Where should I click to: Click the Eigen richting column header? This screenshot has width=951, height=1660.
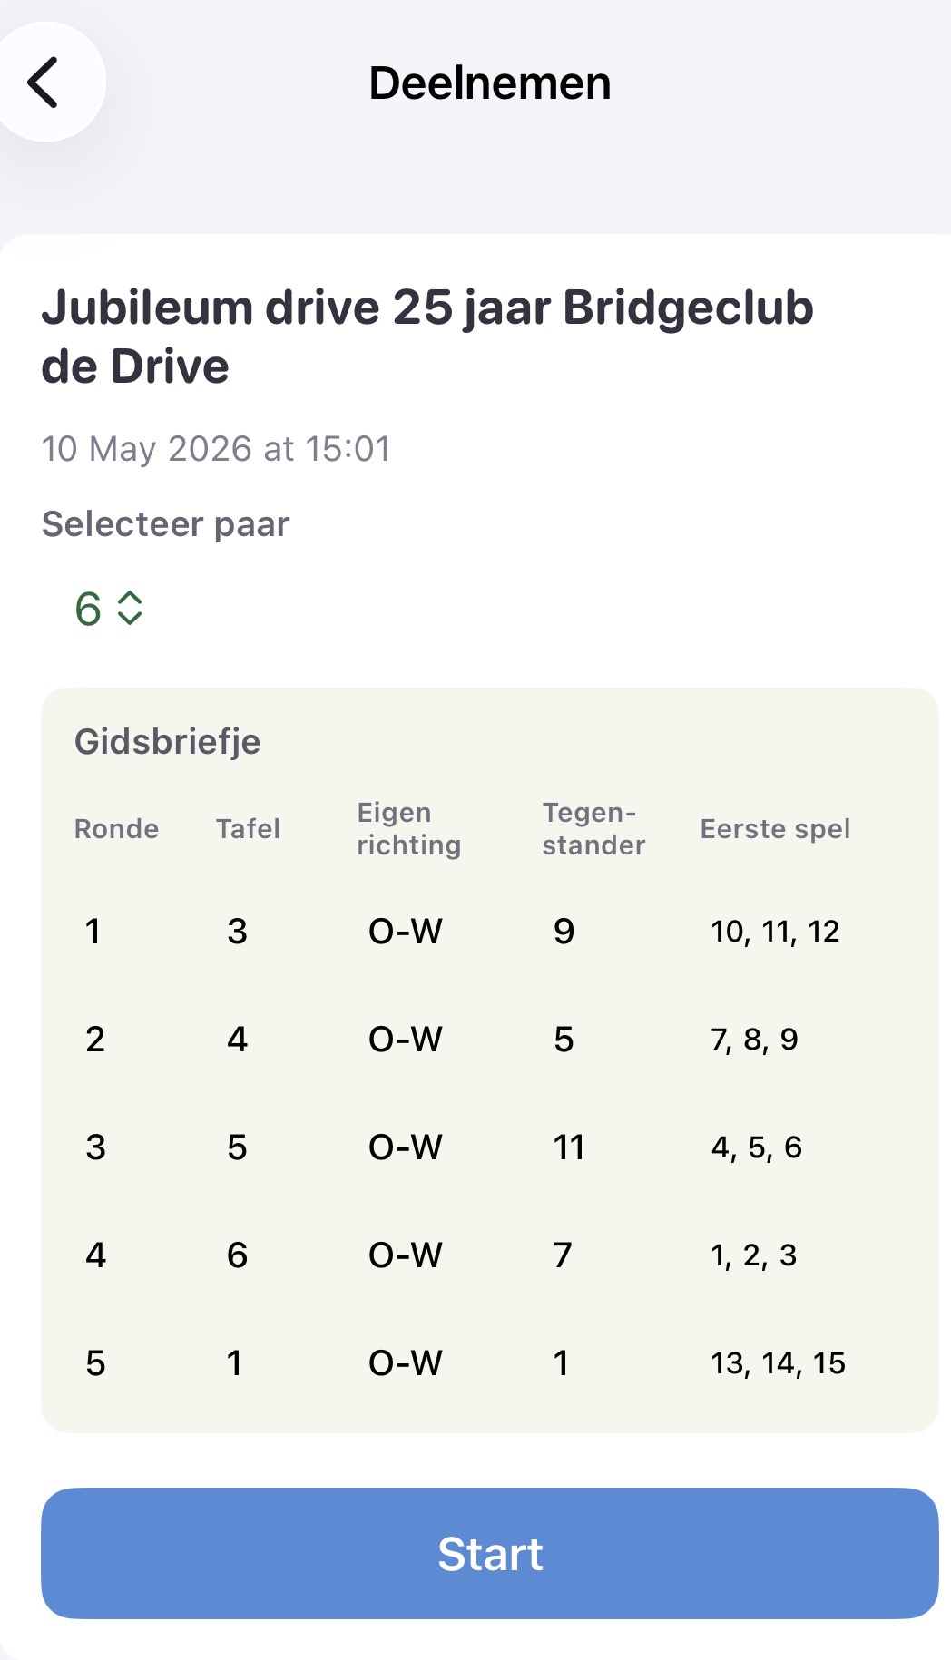tap(409, 828)
